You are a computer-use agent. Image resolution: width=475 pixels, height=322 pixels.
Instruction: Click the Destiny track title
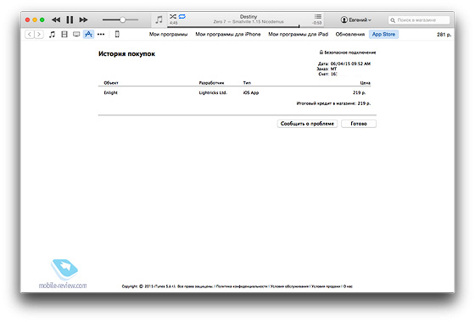point(249,17)
